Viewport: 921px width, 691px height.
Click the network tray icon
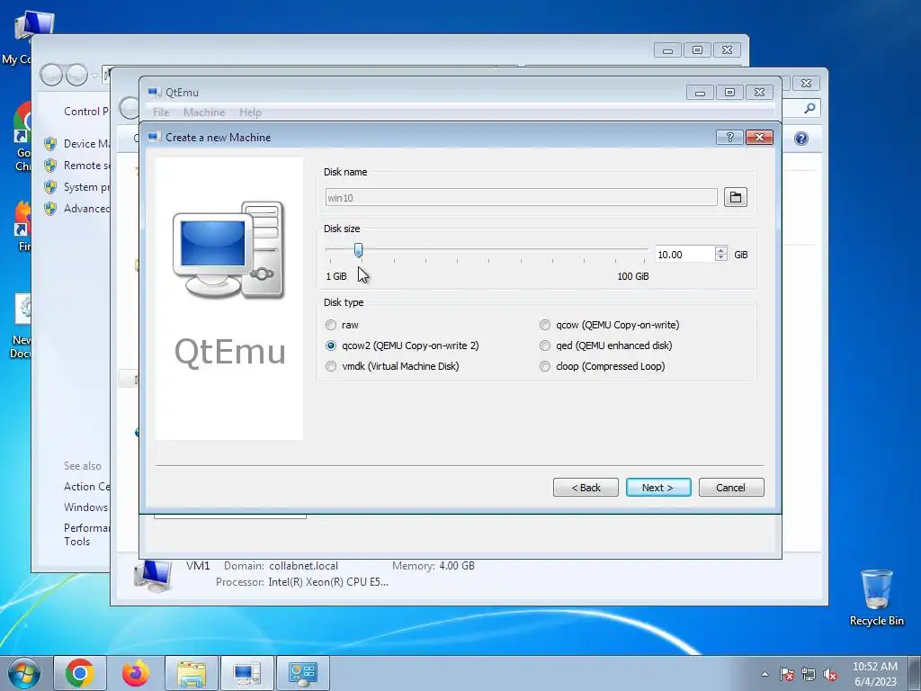click(809, 674)
